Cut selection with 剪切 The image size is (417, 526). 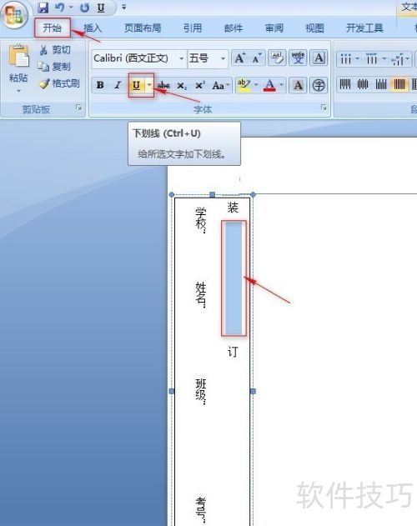point(55,50)
